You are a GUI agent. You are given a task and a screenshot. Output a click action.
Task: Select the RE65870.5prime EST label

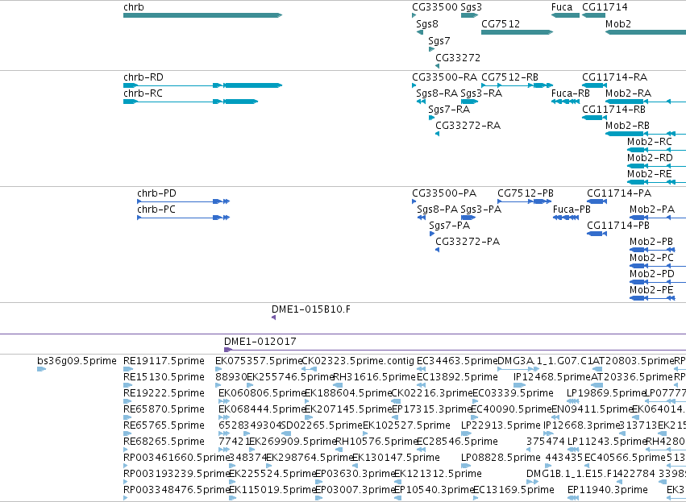[164, 409]
